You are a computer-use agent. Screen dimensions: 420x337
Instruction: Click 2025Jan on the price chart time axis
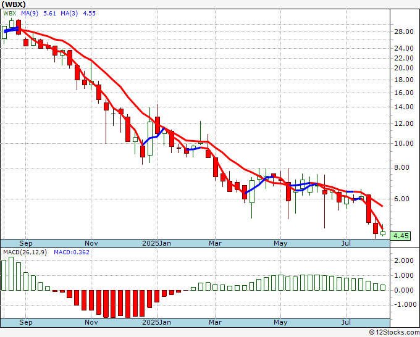[157, 243]
